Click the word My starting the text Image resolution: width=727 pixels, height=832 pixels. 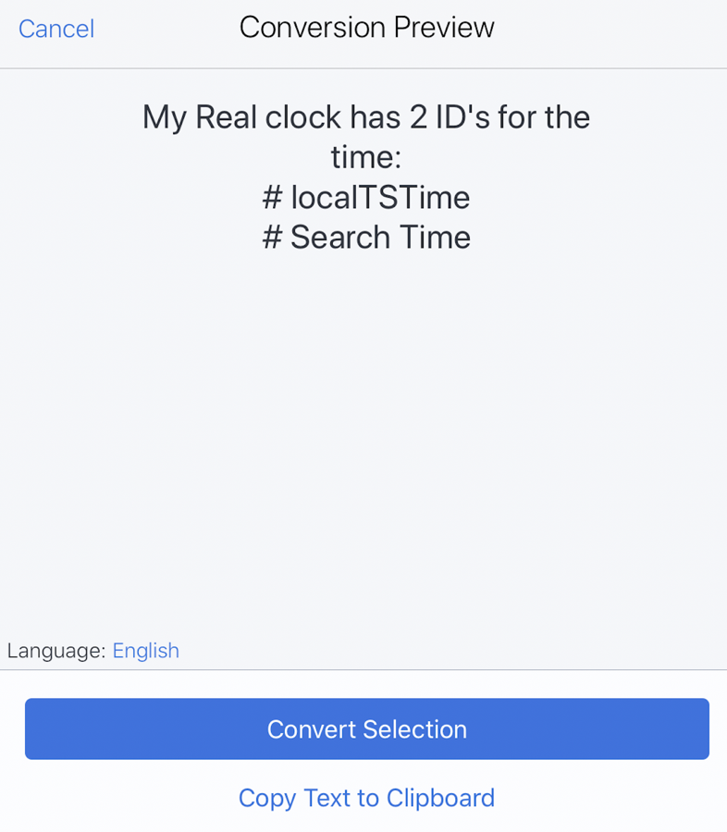coord(164,117)
